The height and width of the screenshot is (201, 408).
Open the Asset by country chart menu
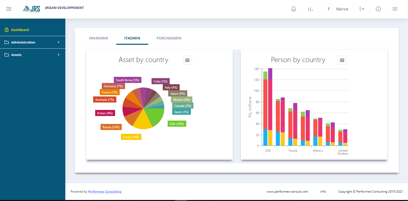(x=187, y=60)
